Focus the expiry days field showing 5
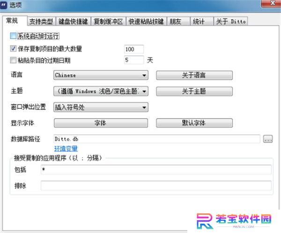This screenshot has width=281, height=233. point(133,60)
